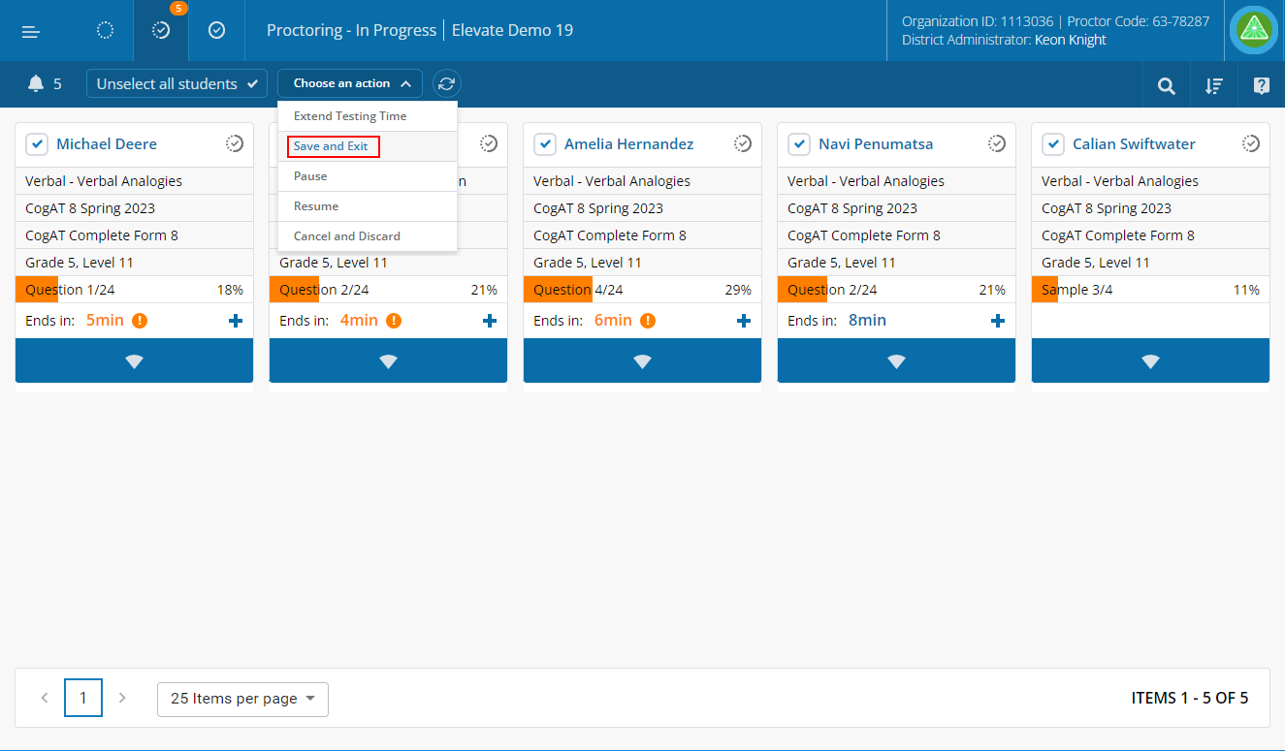Refresh the proctoring student list

point(446,83)
